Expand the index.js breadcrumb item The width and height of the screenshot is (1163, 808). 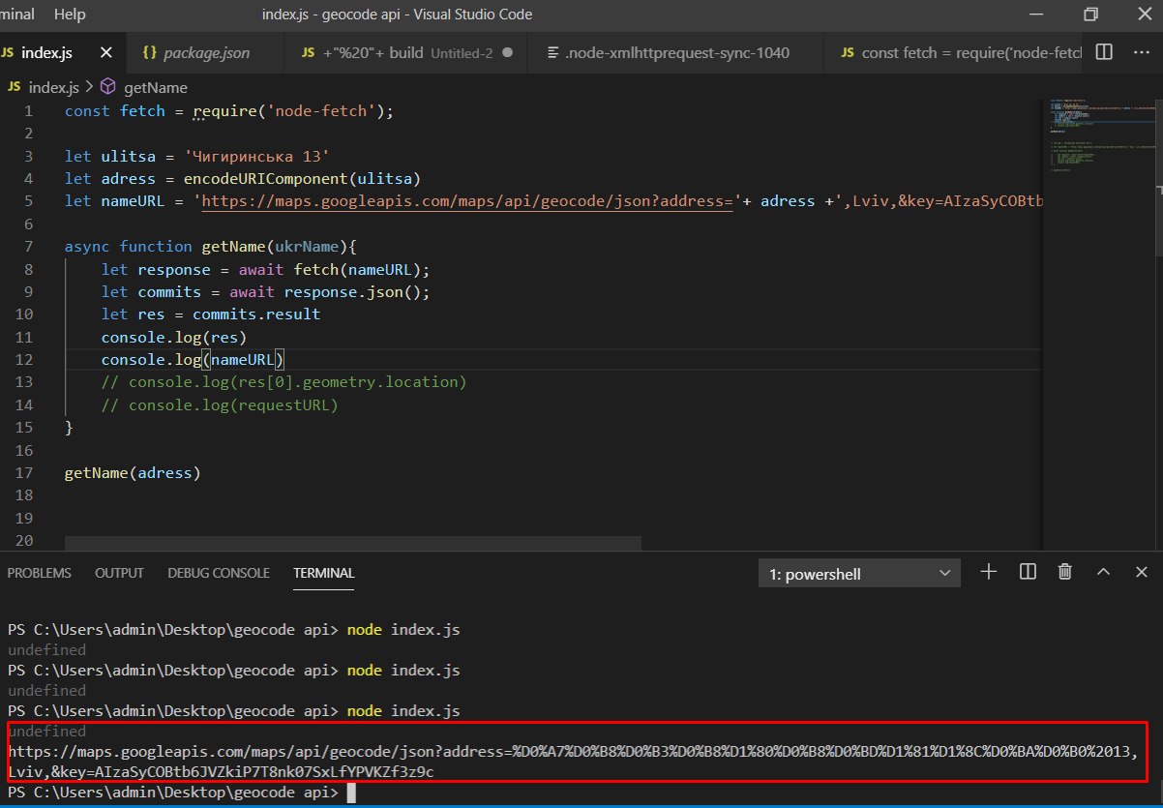(x=53, y=87)
